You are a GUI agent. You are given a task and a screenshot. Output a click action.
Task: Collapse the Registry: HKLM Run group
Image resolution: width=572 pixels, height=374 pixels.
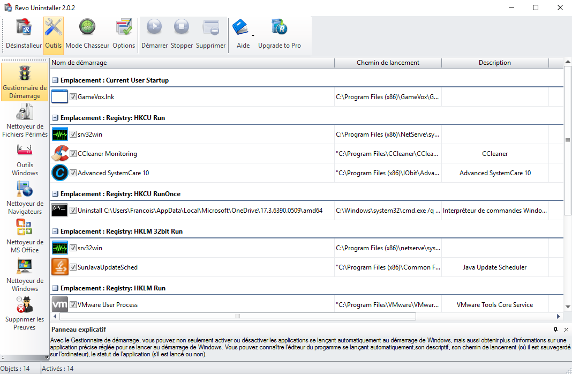[x=55, y=288]
